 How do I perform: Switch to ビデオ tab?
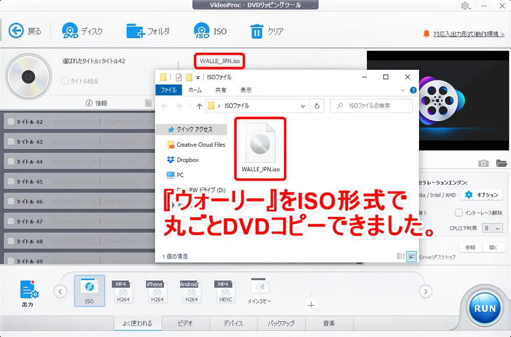pyautogui.click(x=185, y=323)
